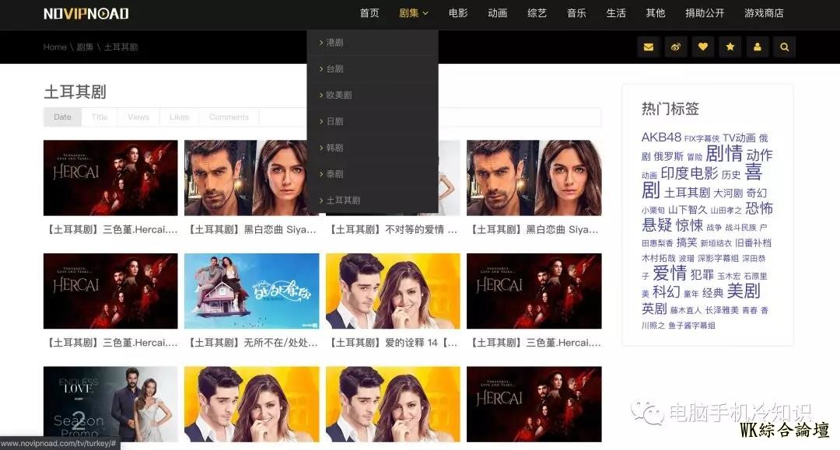Click the search magnifier icon
The image size is (840, 450).
point(784,47)
